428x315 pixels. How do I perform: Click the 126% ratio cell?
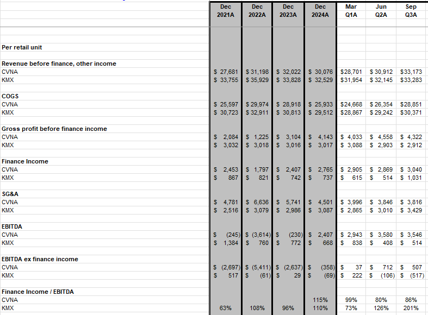pyautogui.click(x=381, y=308)
